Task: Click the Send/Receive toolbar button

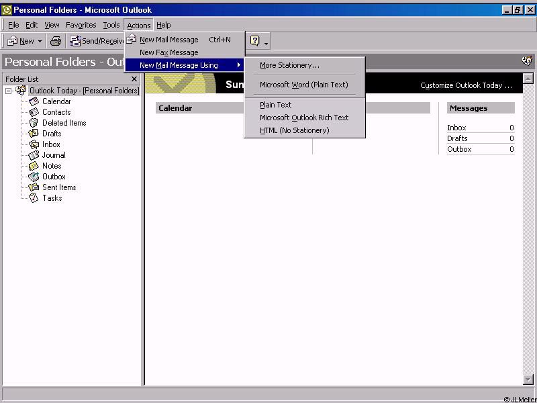Action: [x=97, y=41]
